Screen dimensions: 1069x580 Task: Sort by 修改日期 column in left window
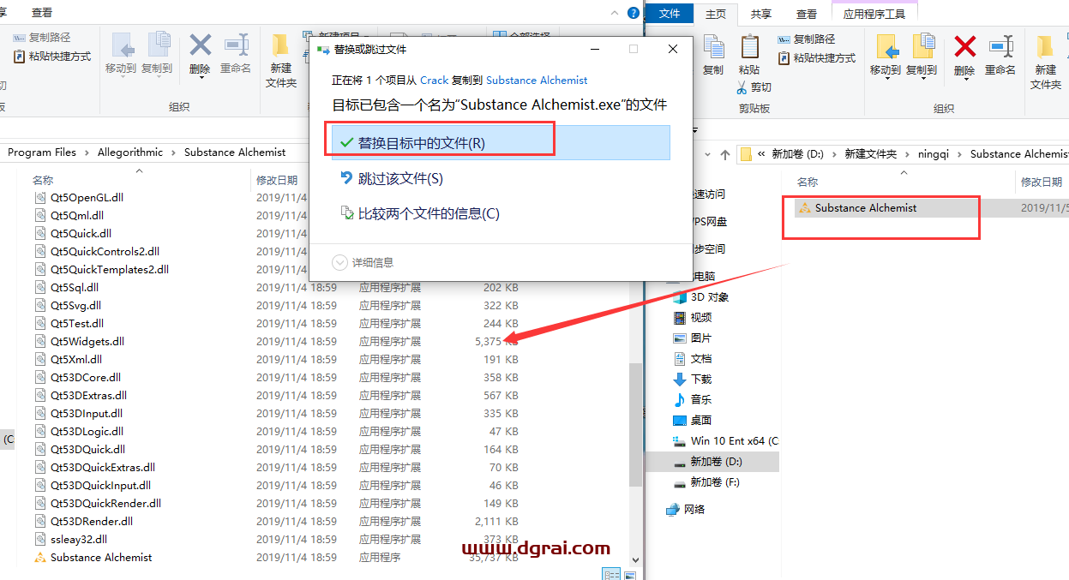(x=277, y=180)
